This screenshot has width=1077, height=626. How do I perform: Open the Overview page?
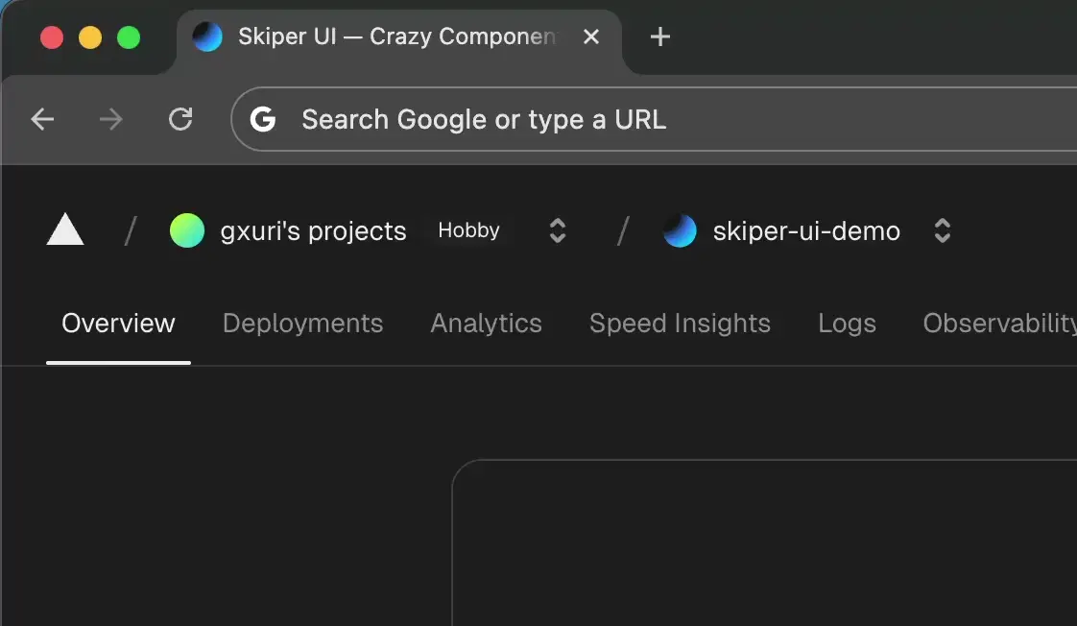pyautogui.click(x=118, y=324)
